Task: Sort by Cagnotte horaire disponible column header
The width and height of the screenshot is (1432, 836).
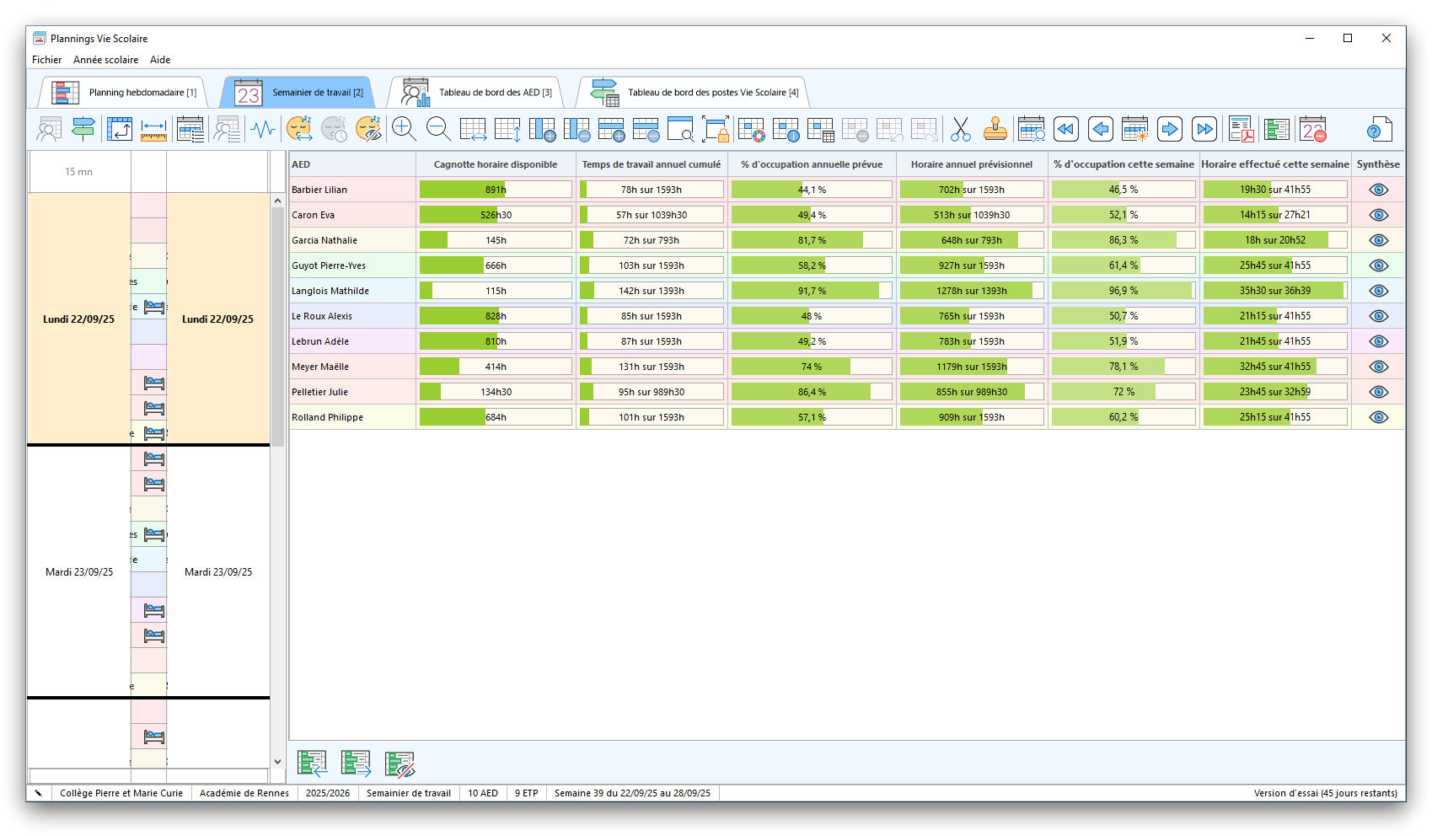Action: [495, 164]
